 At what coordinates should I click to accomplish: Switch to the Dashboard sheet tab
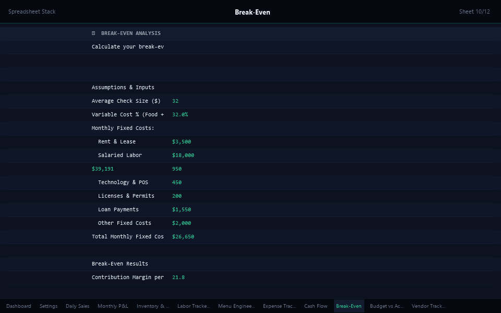pos(18,306)
